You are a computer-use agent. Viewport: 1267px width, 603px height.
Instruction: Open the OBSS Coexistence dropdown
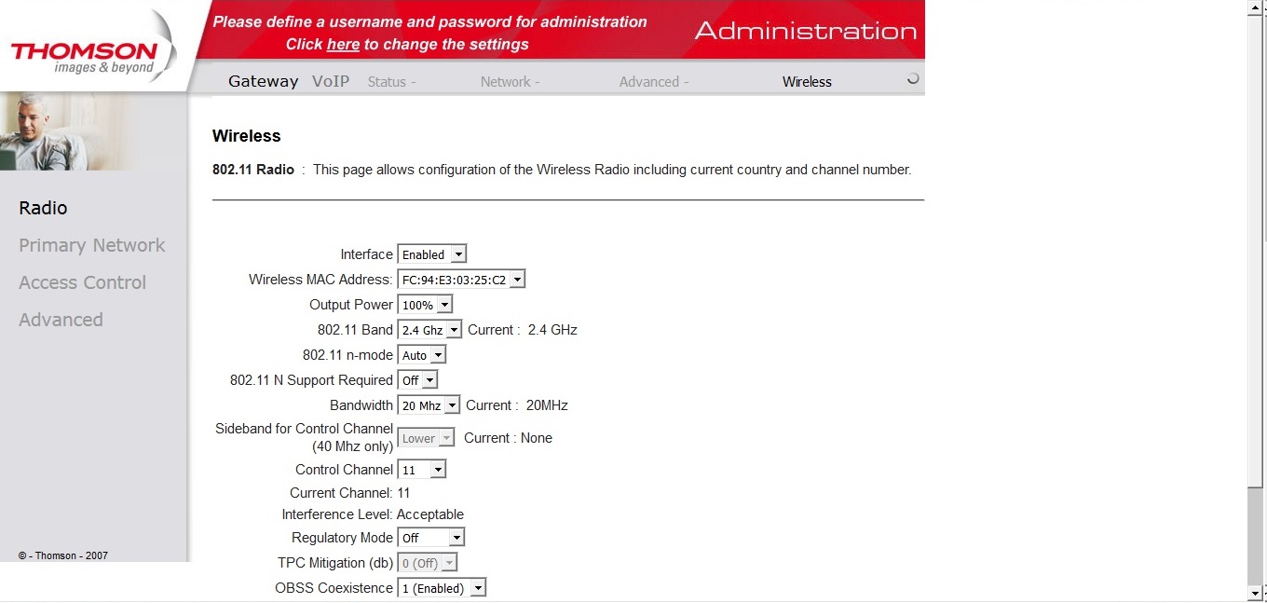pos(442,588)
